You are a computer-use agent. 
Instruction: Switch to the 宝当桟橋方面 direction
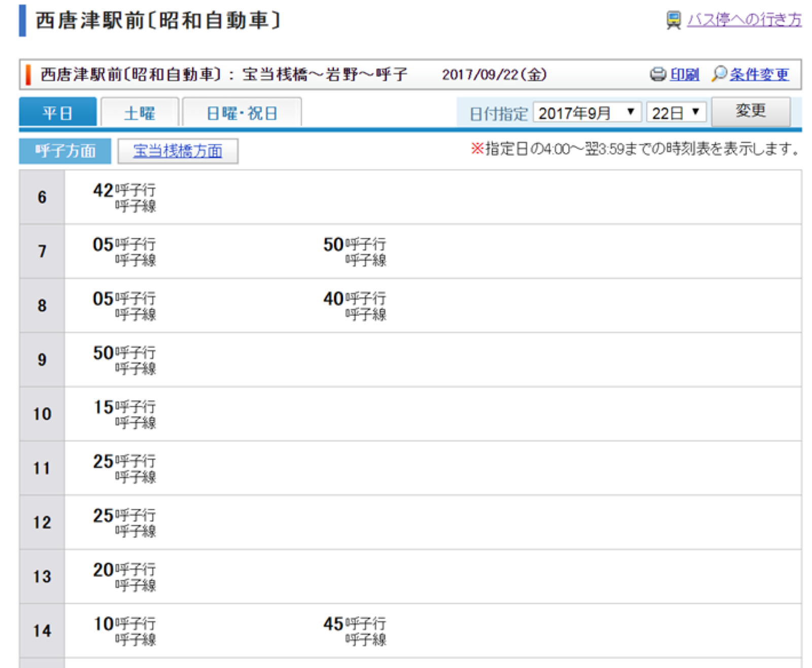178,151
